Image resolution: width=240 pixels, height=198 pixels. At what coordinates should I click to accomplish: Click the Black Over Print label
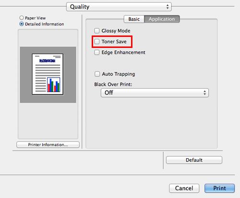(113, 84)
